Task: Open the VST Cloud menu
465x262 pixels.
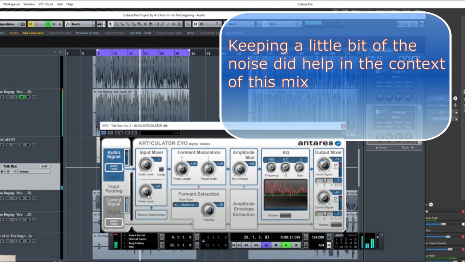Action: (45, 4)
